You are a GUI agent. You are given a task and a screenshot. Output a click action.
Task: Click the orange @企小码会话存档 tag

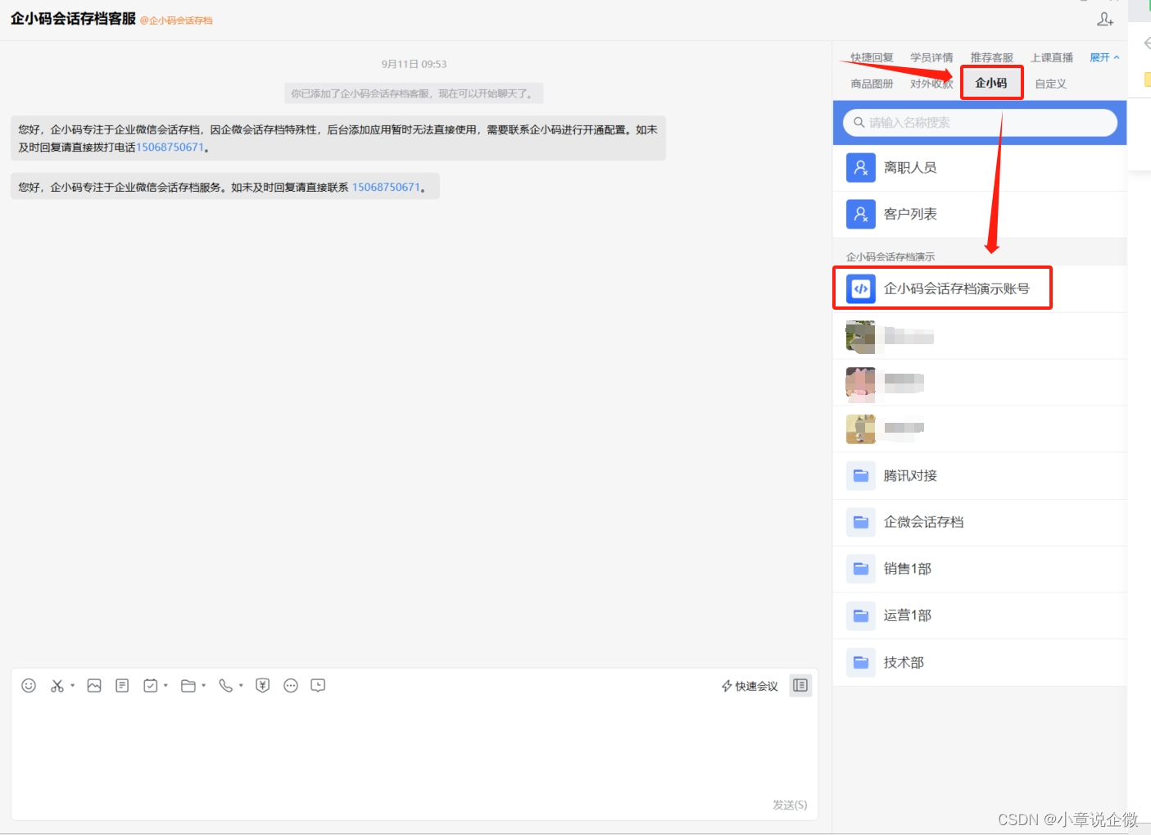coord(176,20)
